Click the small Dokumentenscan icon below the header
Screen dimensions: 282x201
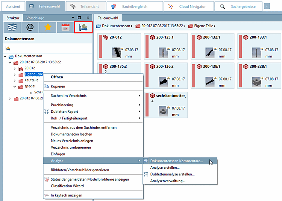[8, 48]
